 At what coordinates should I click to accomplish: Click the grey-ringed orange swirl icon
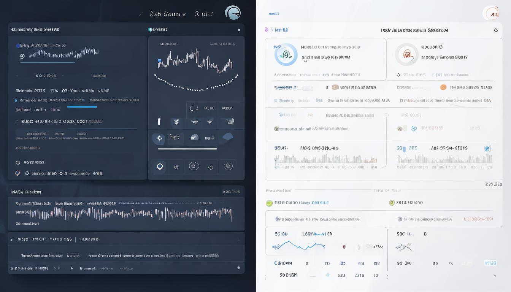[406, 54]
